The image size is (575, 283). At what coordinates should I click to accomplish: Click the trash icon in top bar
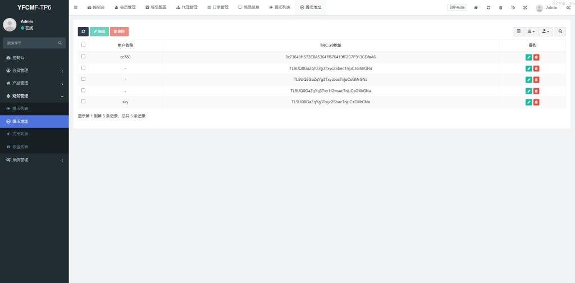tap(500, 7)
